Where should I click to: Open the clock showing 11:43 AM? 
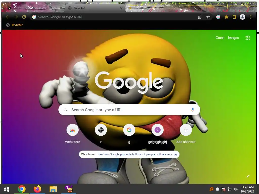[247, 189]
